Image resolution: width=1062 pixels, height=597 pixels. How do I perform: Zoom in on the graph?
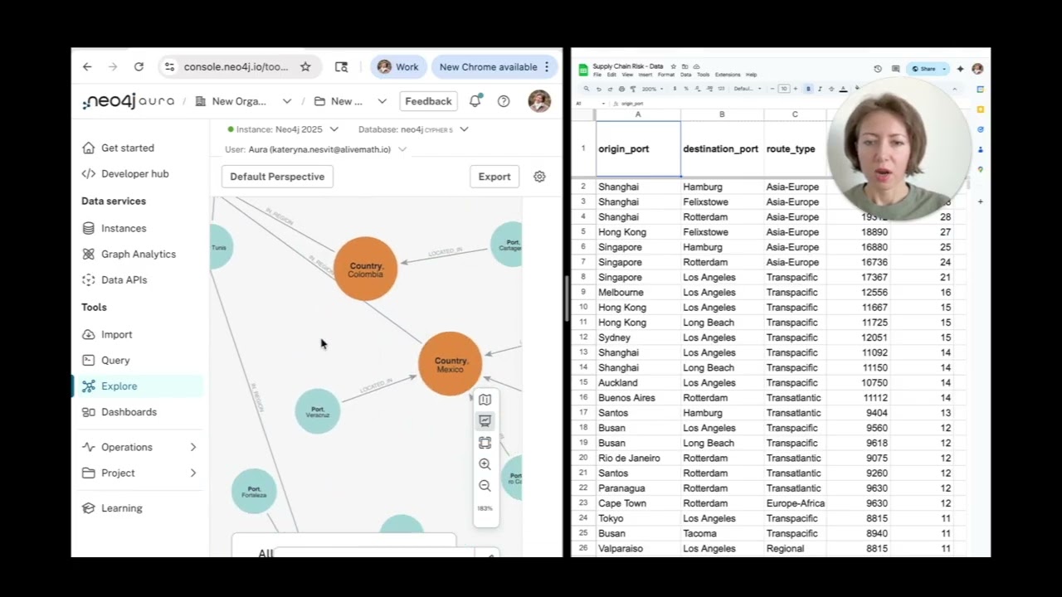485,464
